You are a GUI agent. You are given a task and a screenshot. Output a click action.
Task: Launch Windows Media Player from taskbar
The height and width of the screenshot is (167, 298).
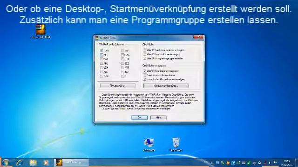tap(46, 162)
